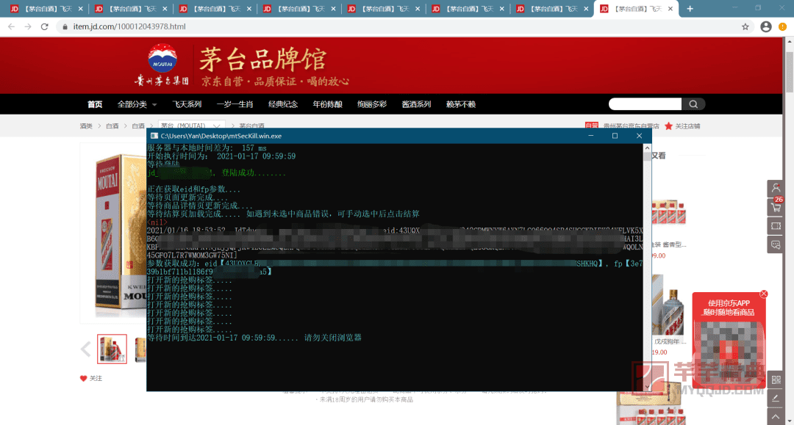The width and height of the screenshot is (794, 425).
Task: Click console line 正在获取eid和fp参数
Action: [194, 189]
